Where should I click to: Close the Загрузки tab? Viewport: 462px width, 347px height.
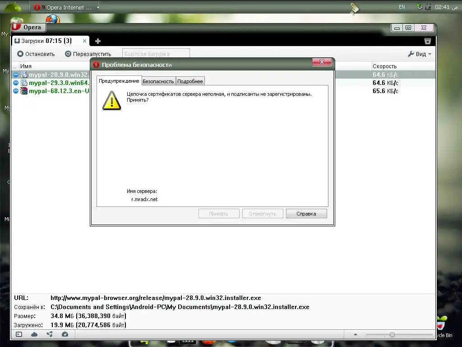click(x=84, y=41)
